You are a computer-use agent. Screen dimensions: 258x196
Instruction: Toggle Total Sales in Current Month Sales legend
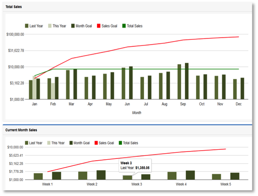(x=128, y=143)
